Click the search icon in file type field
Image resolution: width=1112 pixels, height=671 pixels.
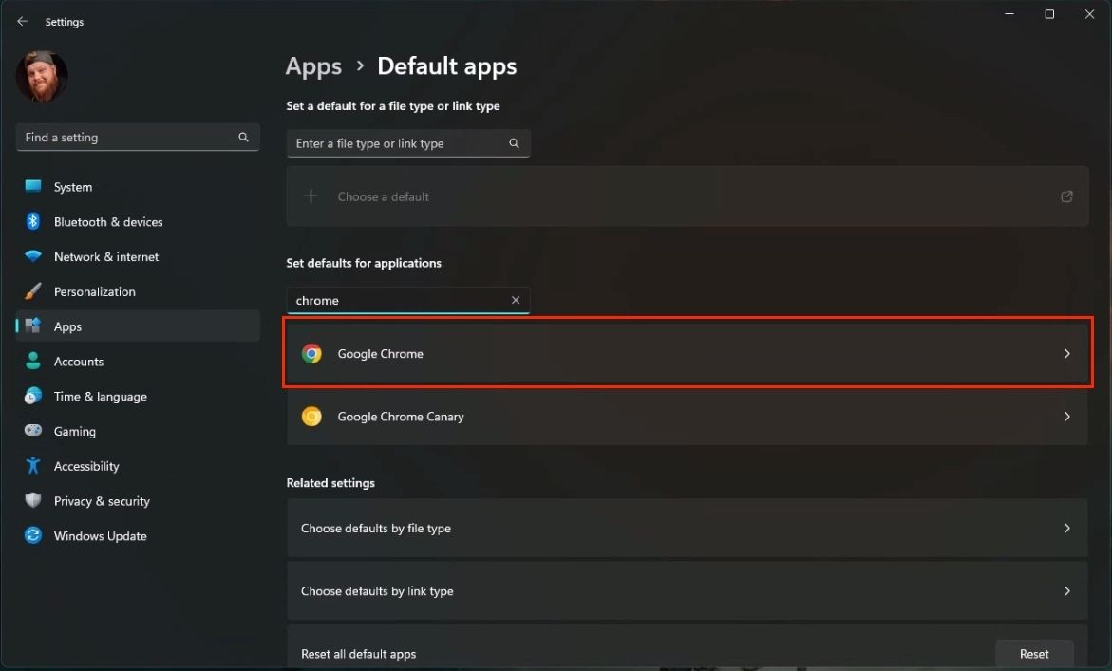pyautogui.click(x=514, y=143)
